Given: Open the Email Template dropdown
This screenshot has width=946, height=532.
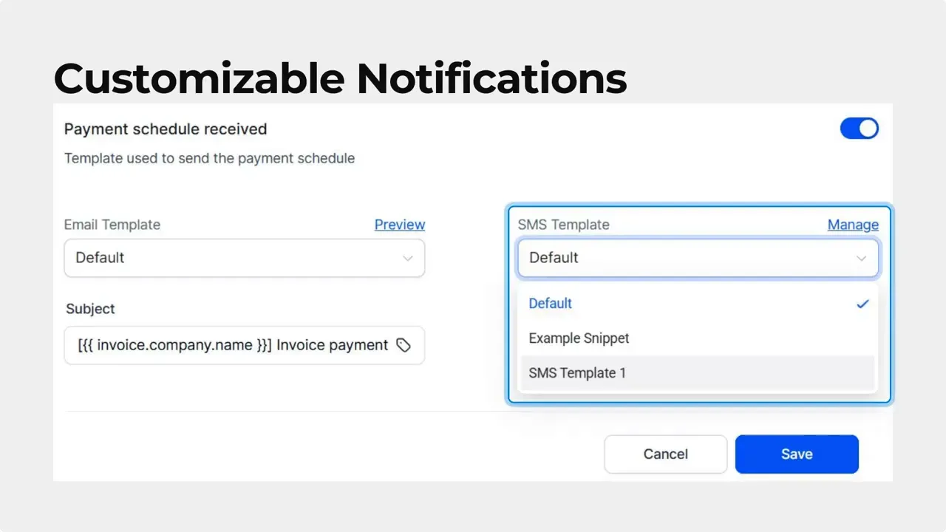Looking at the screenshot, I should tap(244, 258).
